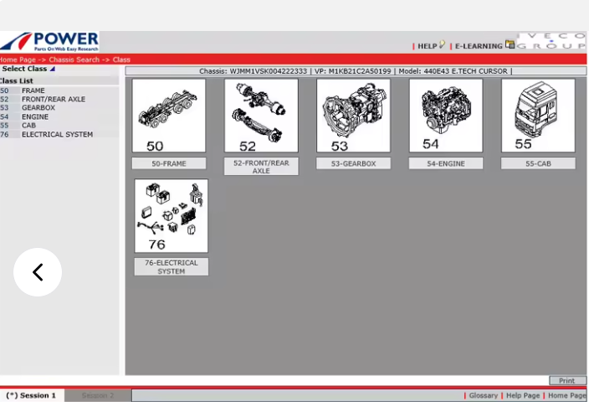
Task: Open the 50-FRAME chassis image
Action: (168, 116)
